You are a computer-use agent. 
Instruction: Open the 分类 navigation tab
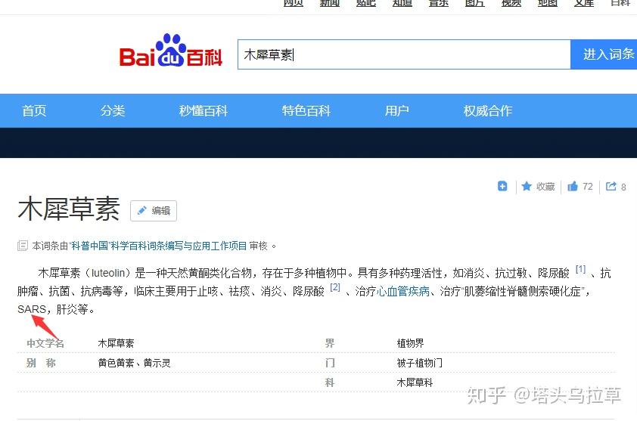pyautogui.click(x=113, y=111)
